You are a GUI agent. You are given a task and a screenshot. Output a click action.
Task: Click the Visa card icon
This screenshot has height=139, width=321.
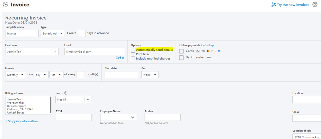coord(203,51)
